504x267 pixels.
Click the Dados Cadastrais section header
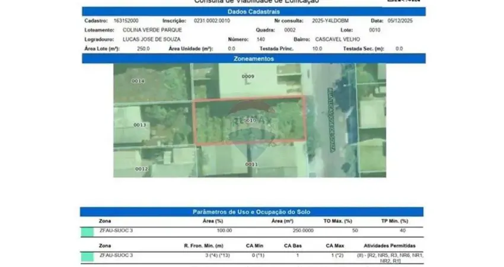click(x=252, y=11)
